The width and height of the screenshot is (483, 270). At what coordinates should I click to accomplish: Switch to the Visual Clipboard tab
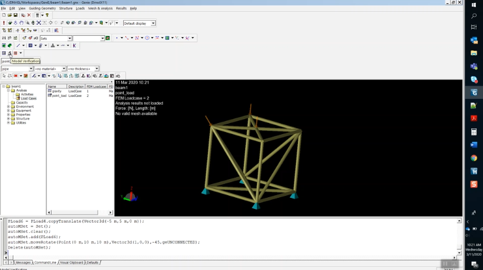pos(72,263)
